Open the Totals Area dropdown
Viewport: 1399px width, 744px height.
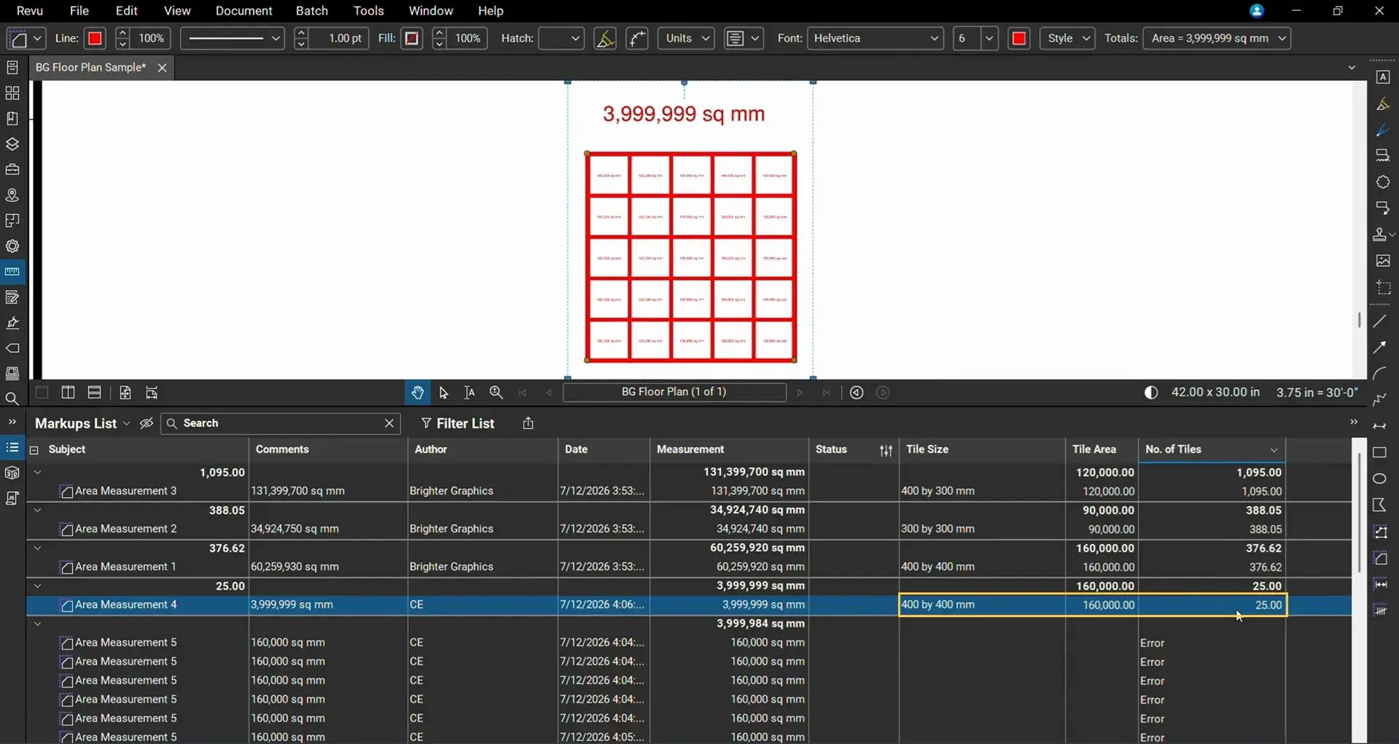coord(1217,39)
